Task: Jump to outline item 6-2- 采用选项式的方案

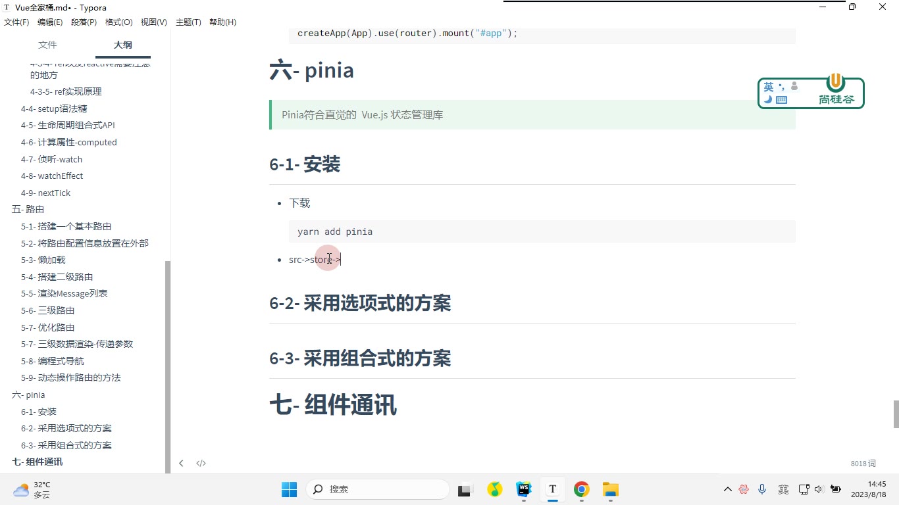Action: pos(66,428)
